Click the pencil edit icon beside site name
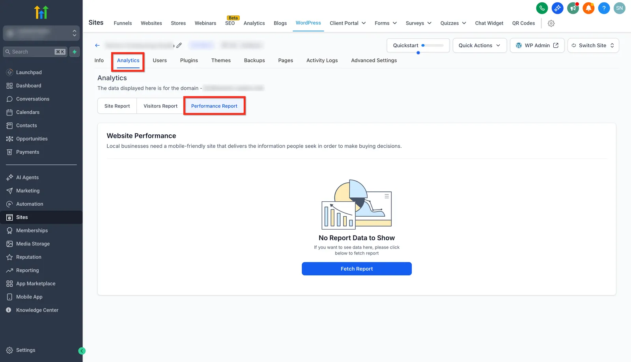This screenshot has height=362, width=631. pyautogui.click(x=179, y=45)
